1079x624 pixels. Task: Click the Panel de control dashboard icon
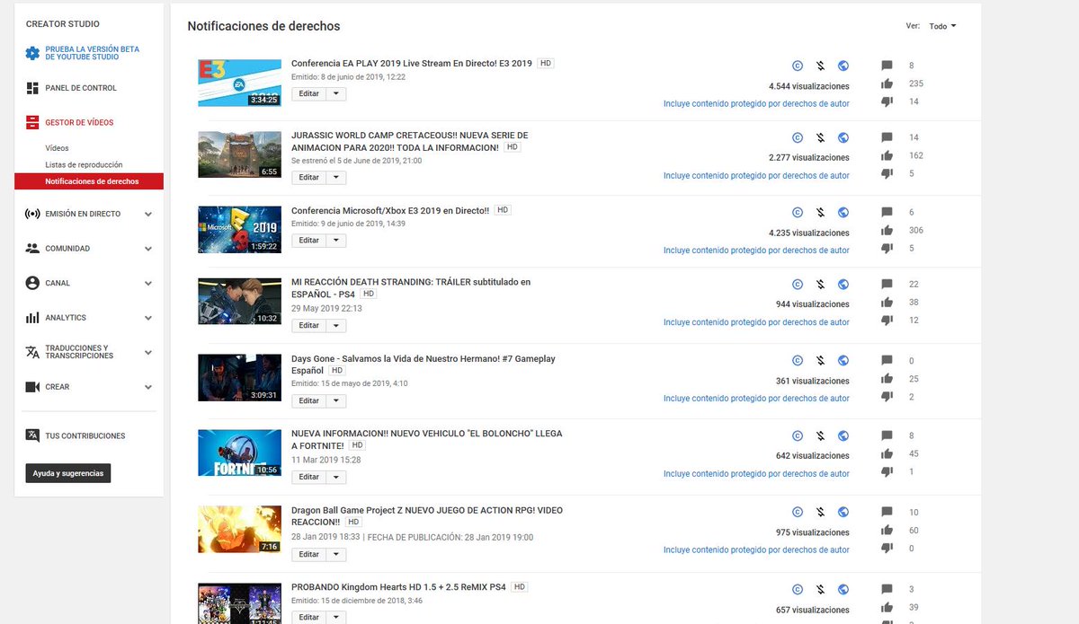click(x=32, y=88)
